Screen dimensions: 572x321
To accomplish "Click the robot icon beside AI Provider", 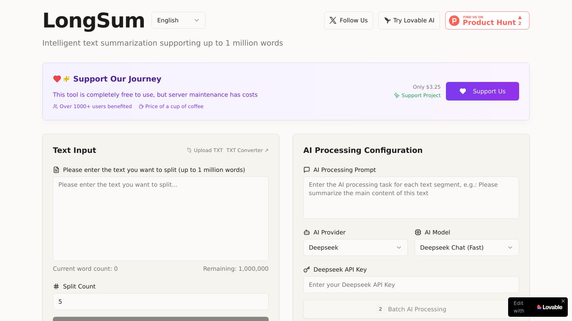I will 307,232.
